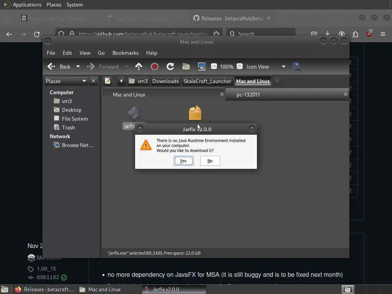Navigate to Downloads in the path bar
The height and width of the screenshot is (294, 392).
(165, 81)
